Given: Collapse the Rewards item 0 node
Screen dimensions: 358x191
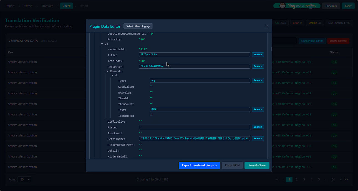Looking at the screenshot, I should click(x=113, y=76).
